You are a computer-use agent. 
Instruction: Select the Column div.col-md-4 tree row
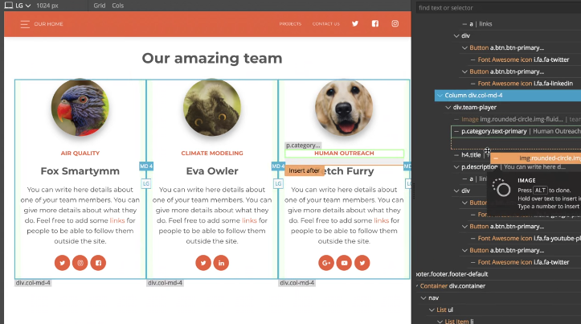point(508,96)
